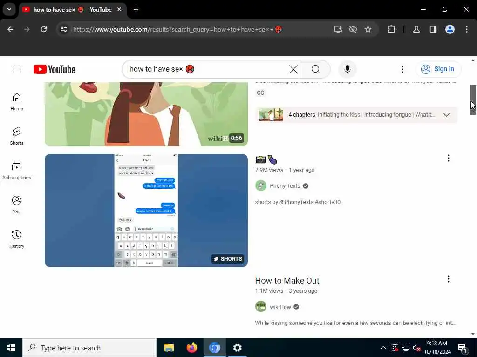Close the YouTube tab
This screenshot has width=477, height=357.
coord(119,9)
